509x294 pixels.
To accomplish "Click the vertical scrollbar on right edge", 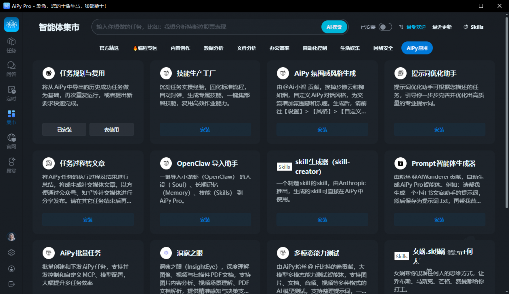I will pos(507,113).
